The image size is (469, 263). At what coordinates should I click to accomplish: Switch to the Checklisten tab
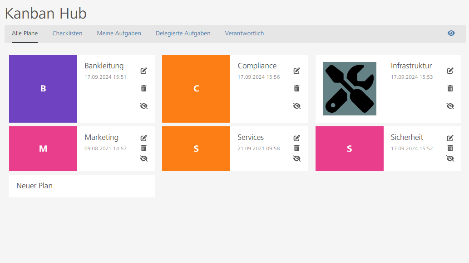67,33
